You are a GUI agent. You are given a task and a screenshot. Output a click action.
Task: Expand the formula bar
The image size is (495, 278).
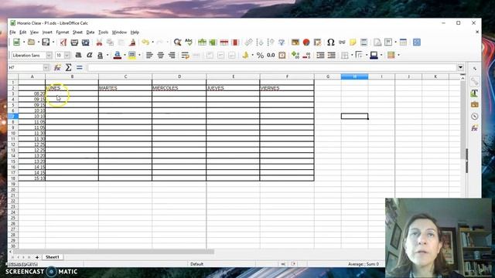click(x=461, y=67)
